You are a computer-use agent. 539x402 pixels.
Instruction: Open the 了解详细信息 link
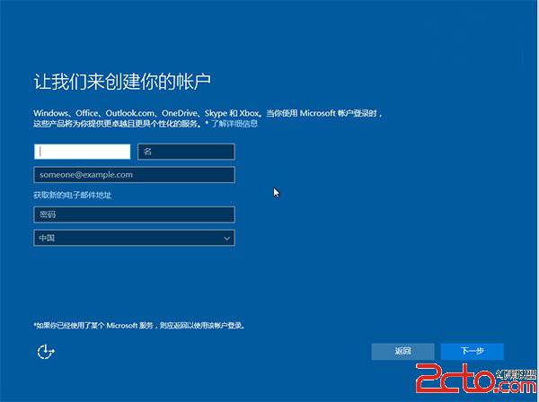[x=234, y=124]
